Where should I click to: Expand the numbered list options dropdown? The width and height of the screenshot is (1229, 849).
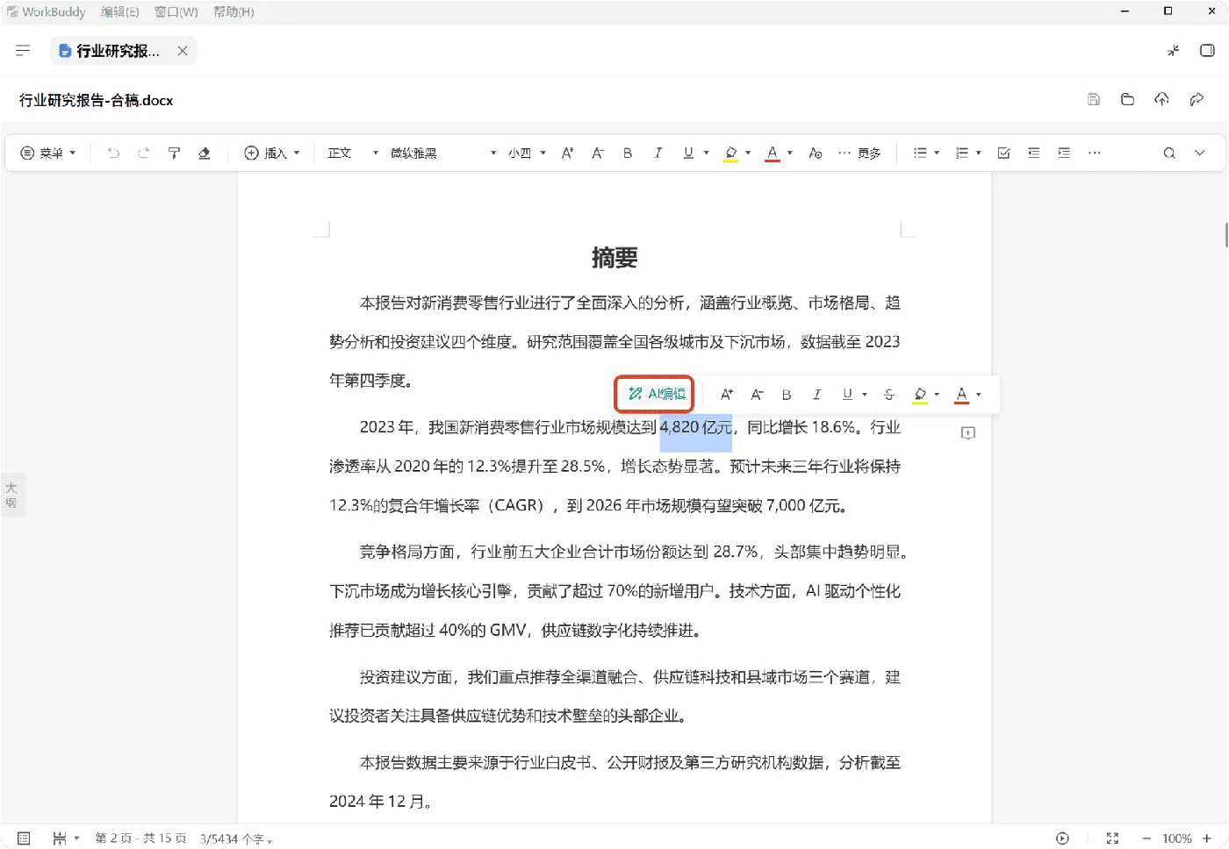point(979,153)
